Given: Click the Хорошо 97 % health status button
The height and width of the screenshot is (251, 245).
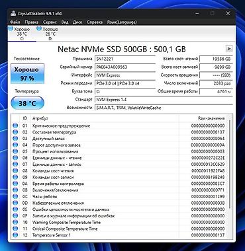Looking at the screenshot, I should tap(27, 74).
